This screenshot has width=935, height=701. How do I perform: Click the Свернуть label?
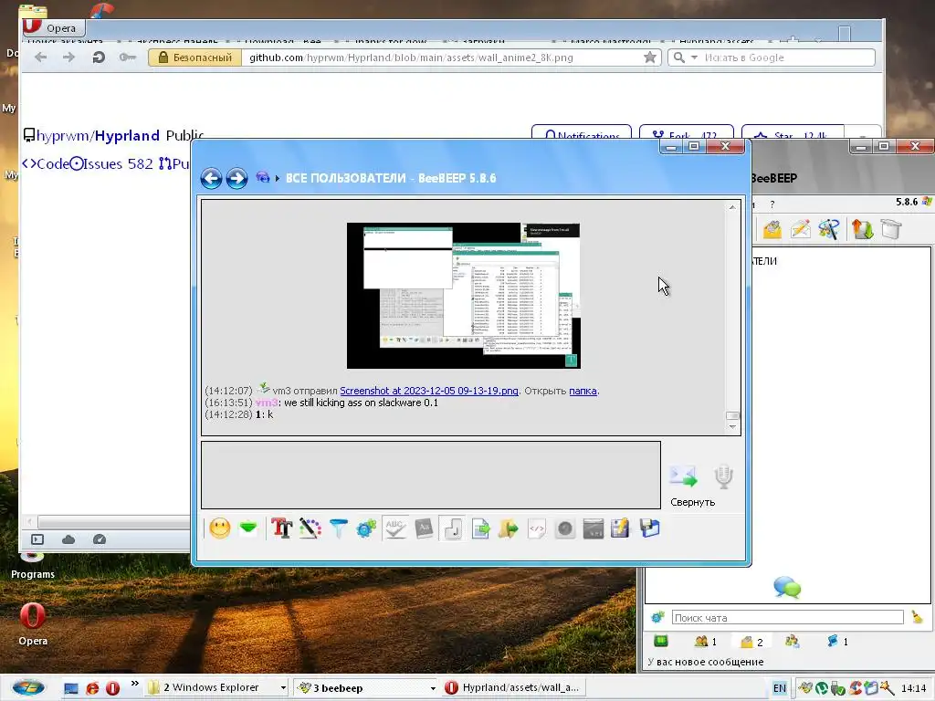coord(692,502)
